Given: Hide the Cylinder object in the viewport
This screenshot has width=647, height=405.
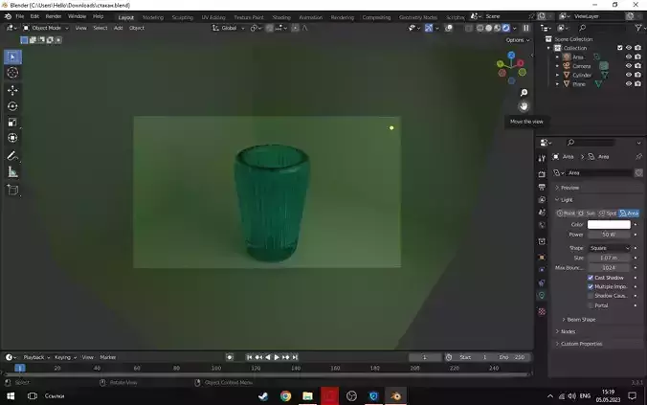Looking at the screenshot, I should pyautogui.click(x=629, y=75).
